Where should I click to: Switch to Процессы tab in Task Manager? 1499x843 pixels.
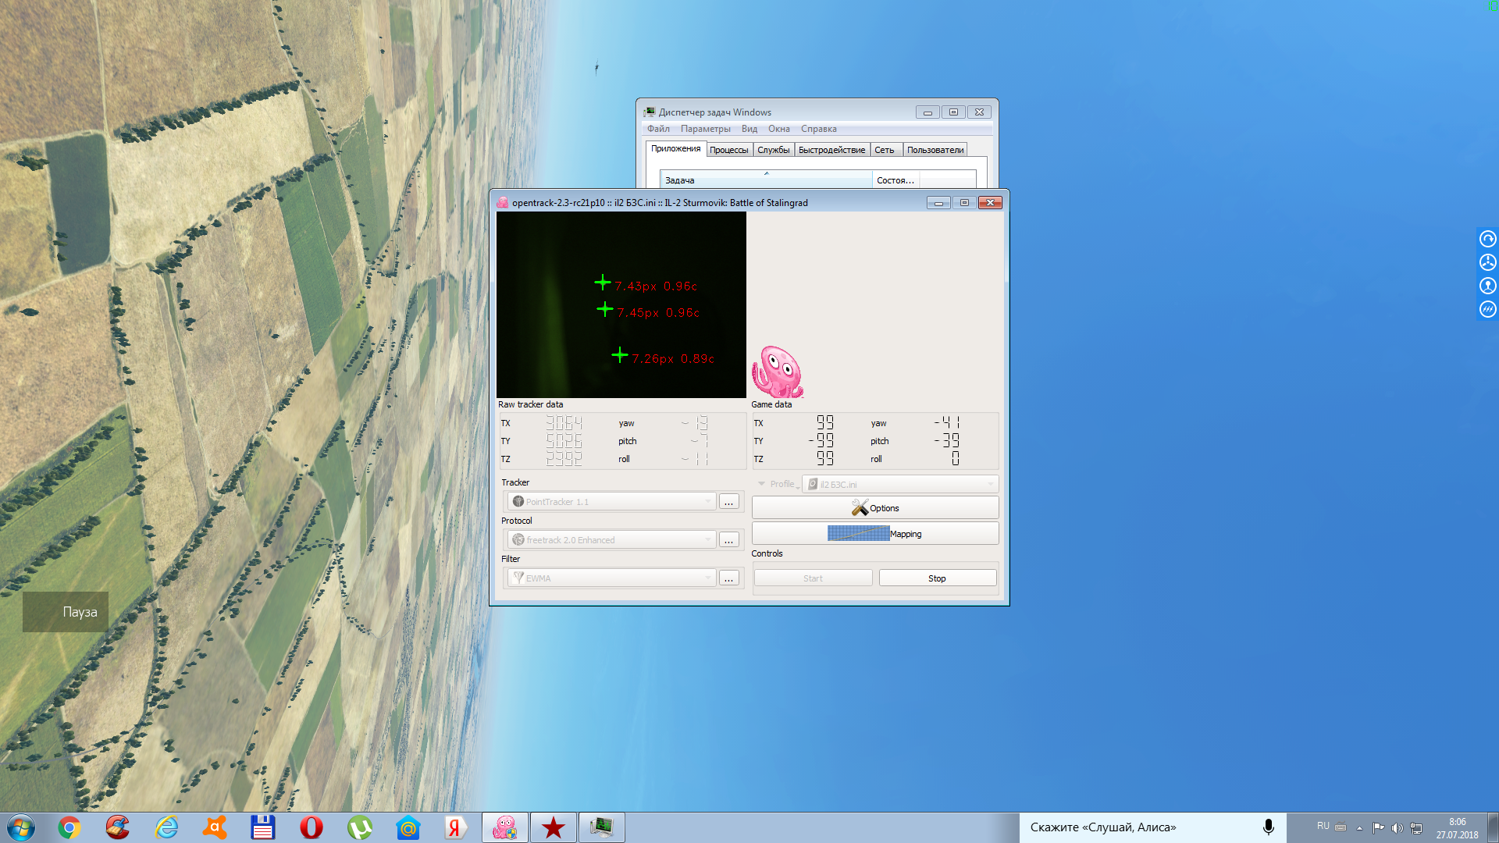point(729,150)
